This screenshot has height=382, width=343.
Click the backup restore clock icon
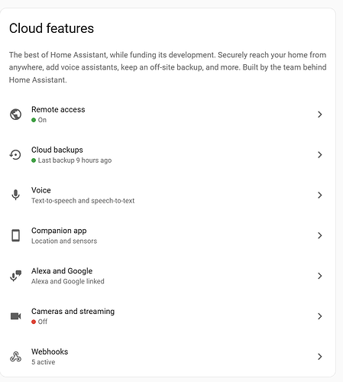(15, 154)
